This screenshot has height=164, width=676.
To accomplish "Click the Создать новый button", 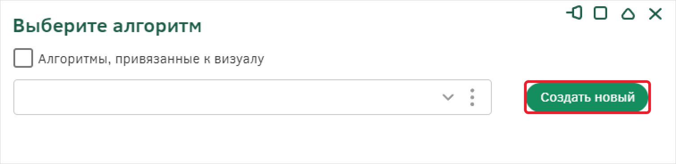I will [587, 97].
